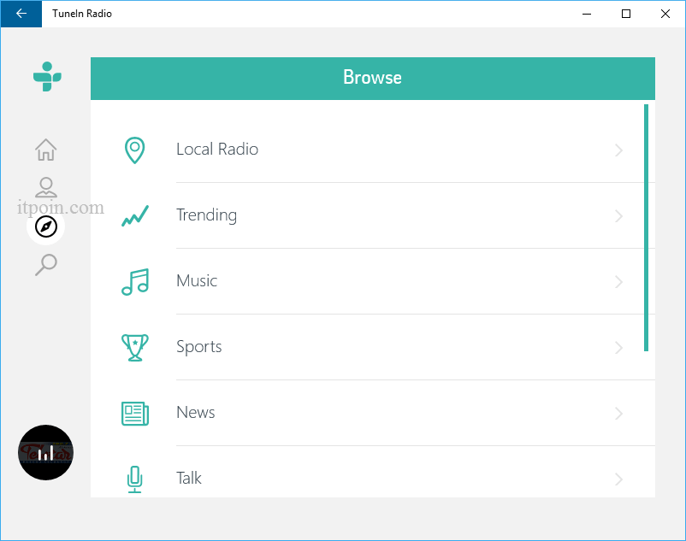
Task: Expand News via its chevron
Action: [618, 414]
